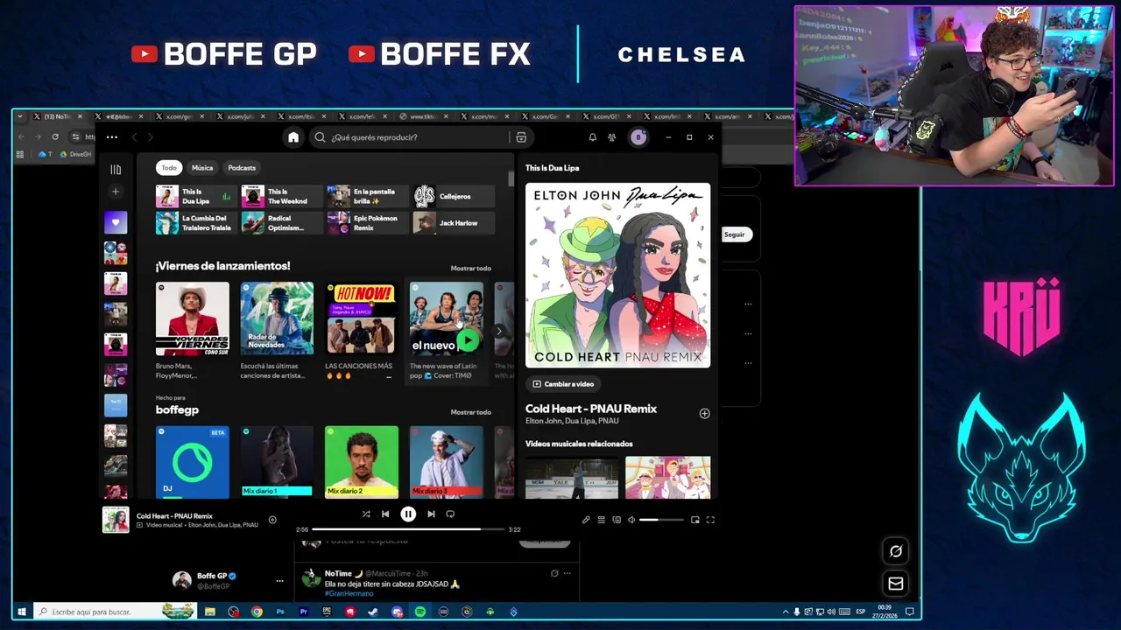Enter fullscreen player mode
Image resolution: width=1121 pixels, height=630 pixels.
[x=710, y=520]
